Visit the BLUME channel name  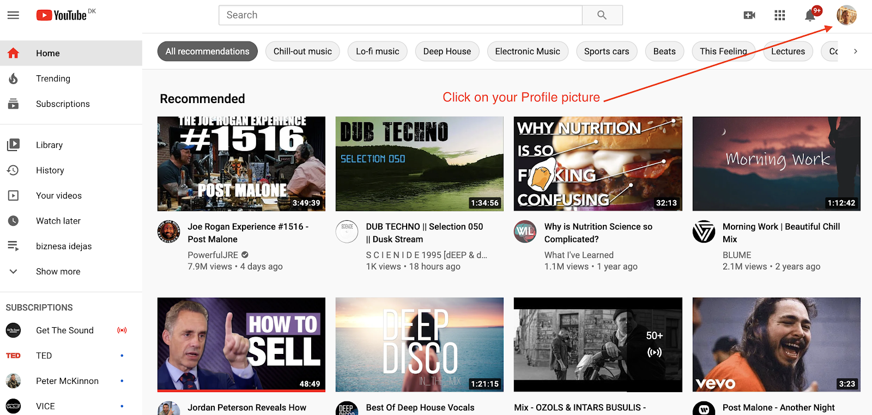coord(737,255)
